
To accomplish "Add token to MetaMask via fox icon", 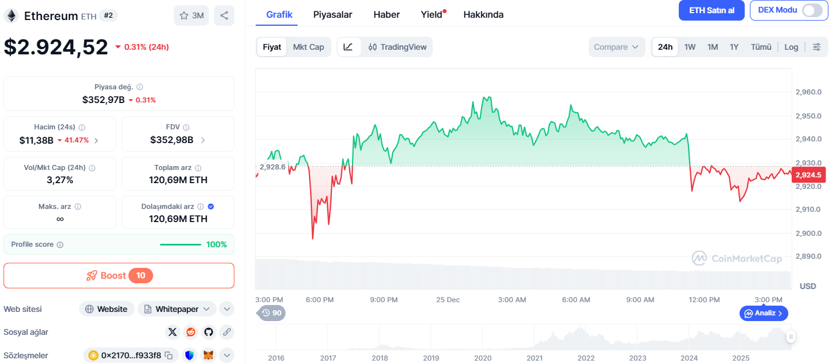I will pos(210,355).
